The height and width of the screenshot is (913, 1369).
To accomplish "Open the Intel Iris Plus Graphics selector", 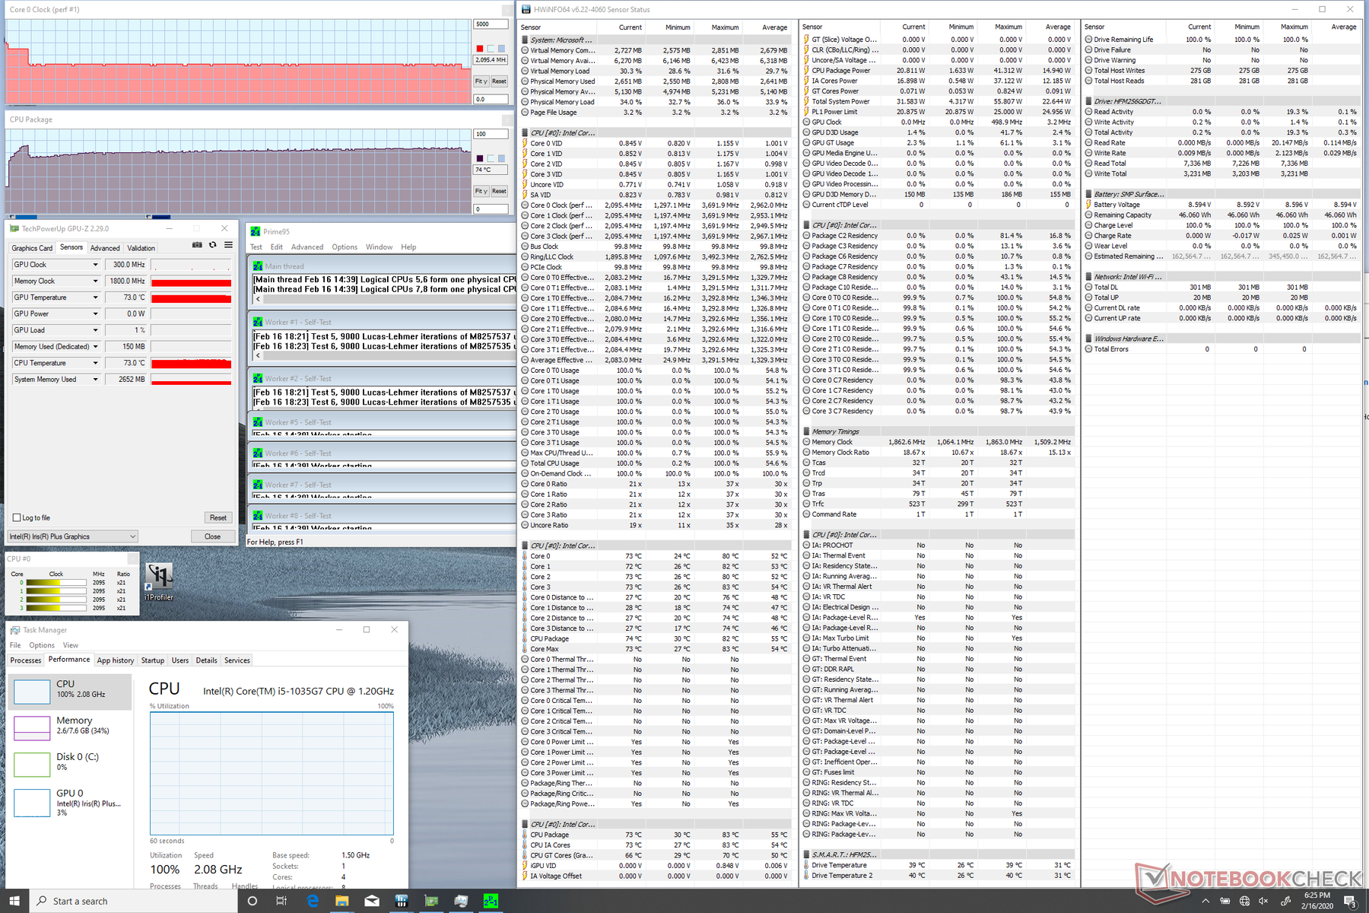I will [73, 536].
